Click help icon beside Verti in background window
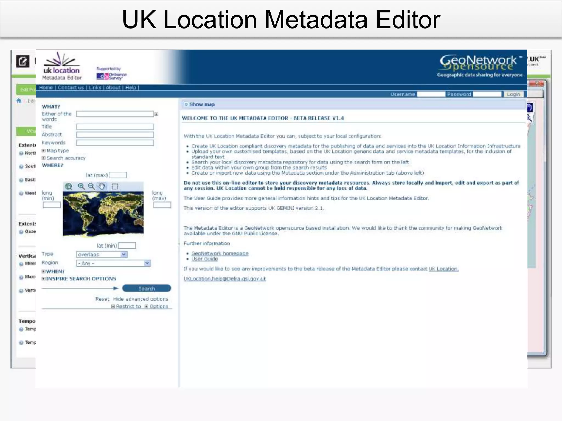Screen dimensions: 562x421 point(21,291)
